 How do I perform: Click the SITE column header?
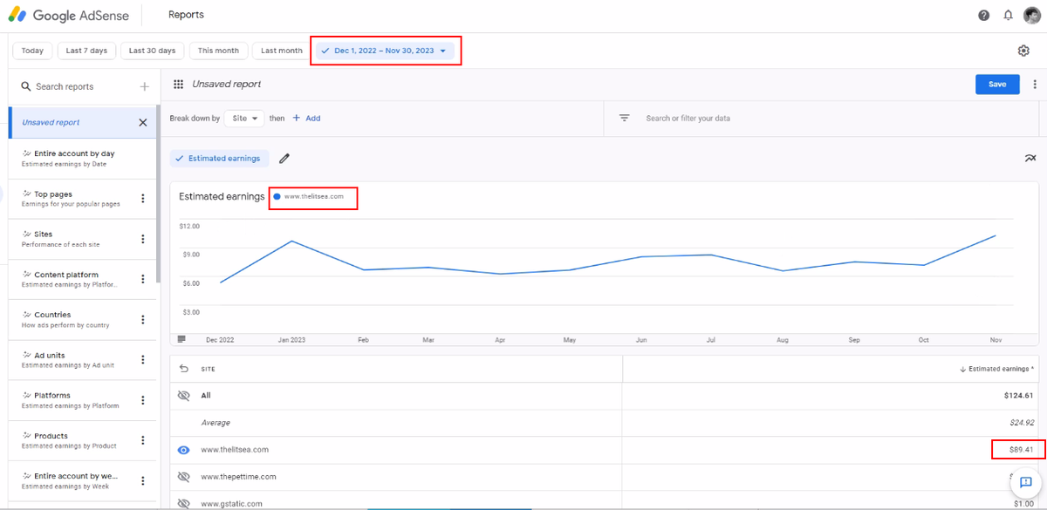coord(208,369)
